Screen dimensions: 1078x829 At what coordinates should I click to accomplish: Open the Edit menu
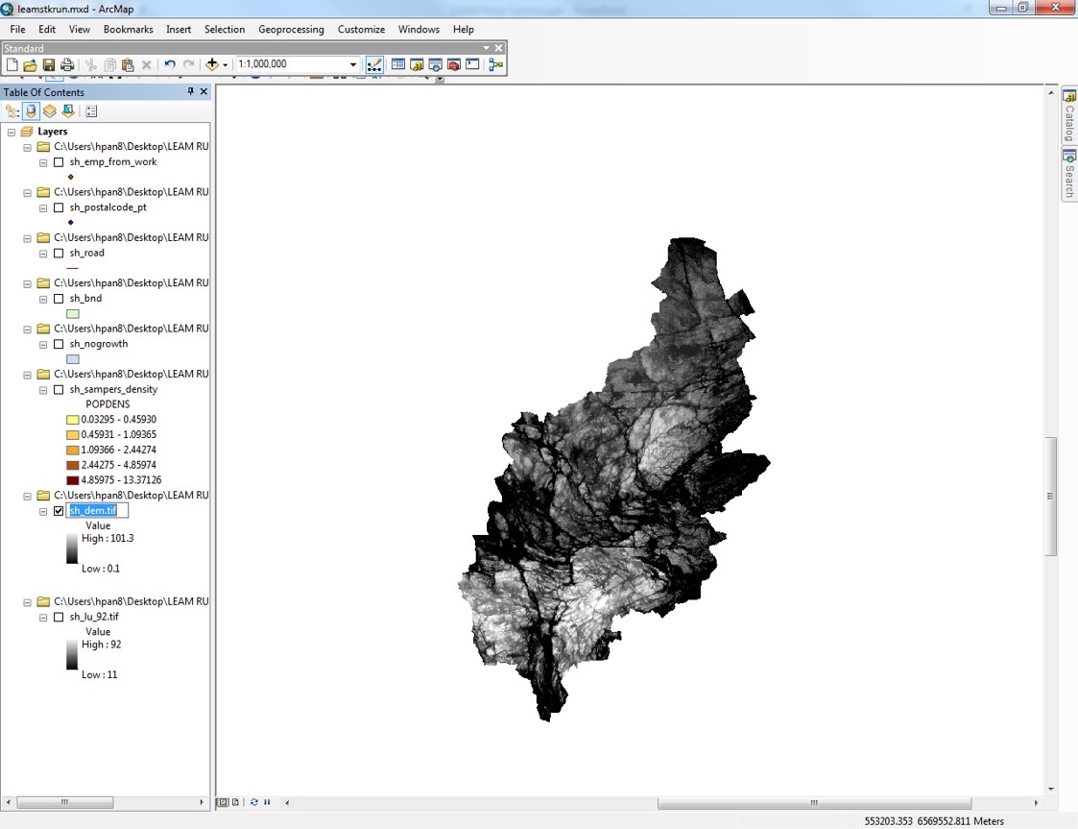pyautogui.click(x=47, y=29)
